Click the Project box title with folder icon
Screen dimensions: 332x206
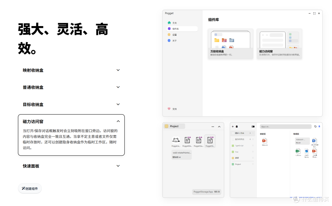[x=175, y=126]
